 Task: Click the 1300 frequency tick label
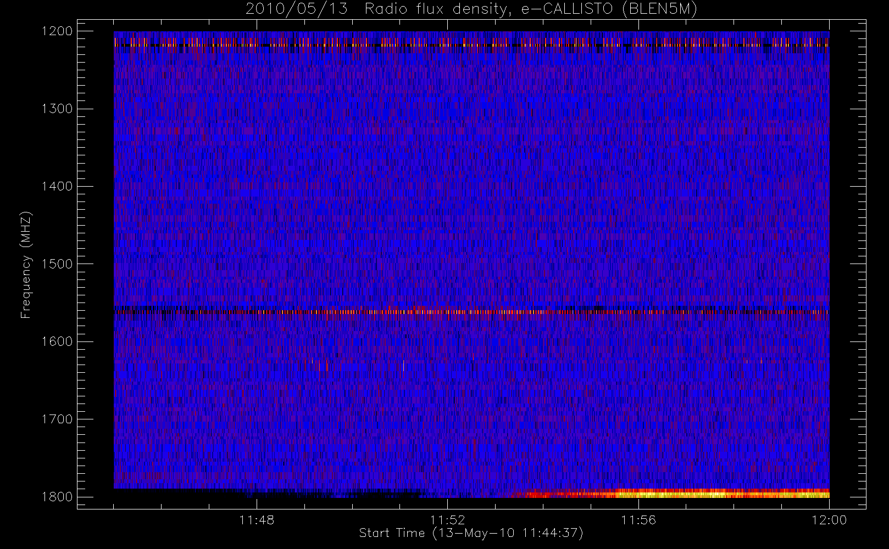pyautogui.click(x=57, y=109)
